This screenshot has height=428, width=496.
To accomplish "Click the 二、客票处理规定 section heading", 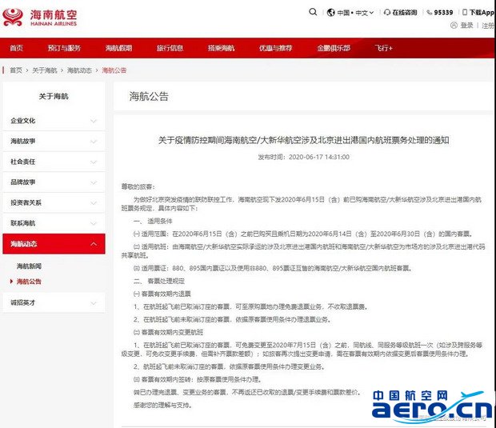I will click(x=158, y=281).
